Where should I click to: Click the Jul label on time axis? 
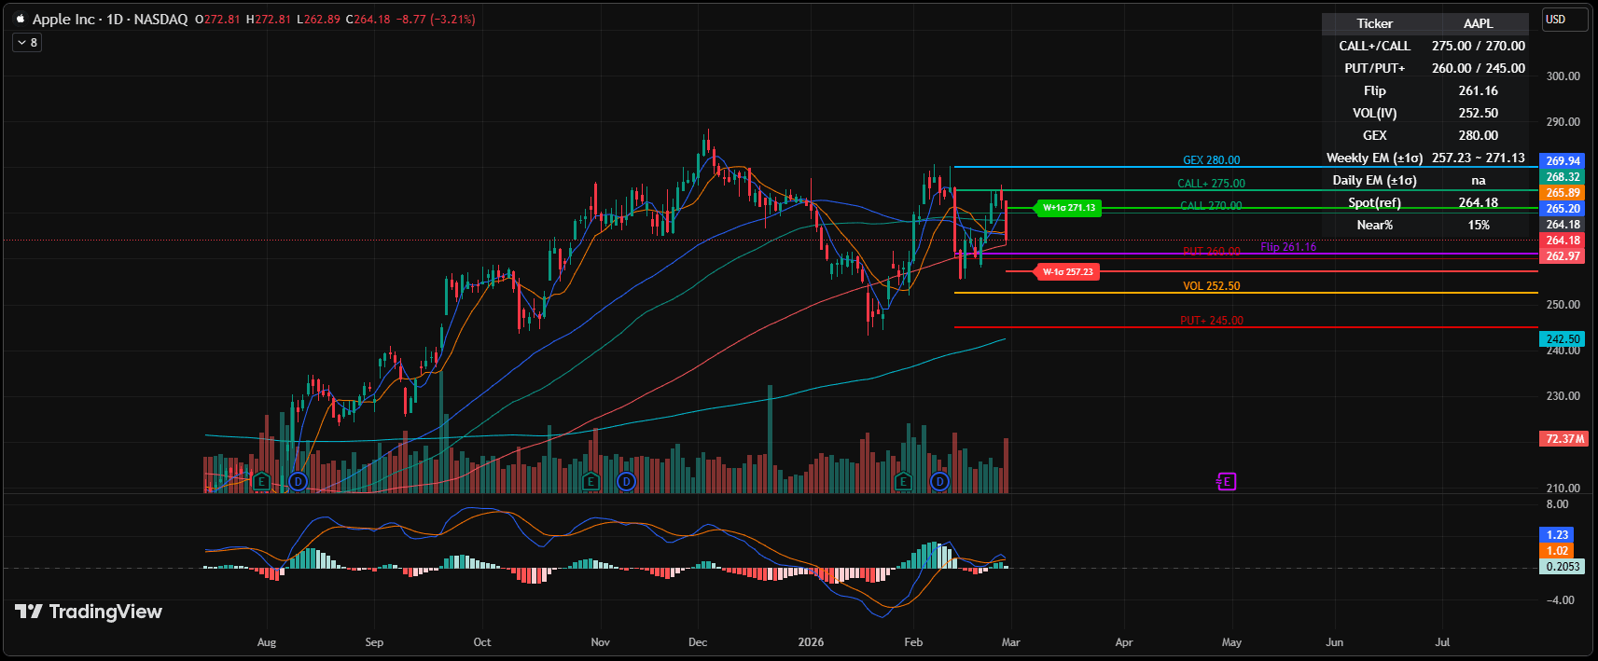1442,642
